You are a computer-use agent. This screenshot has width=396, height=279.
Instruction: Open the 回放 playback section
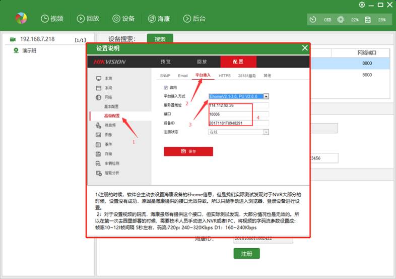coord(88,19)
